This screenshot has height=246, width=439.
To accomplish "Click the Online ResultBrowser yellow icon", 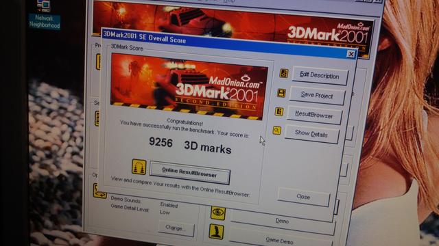I will click(139, 167).
